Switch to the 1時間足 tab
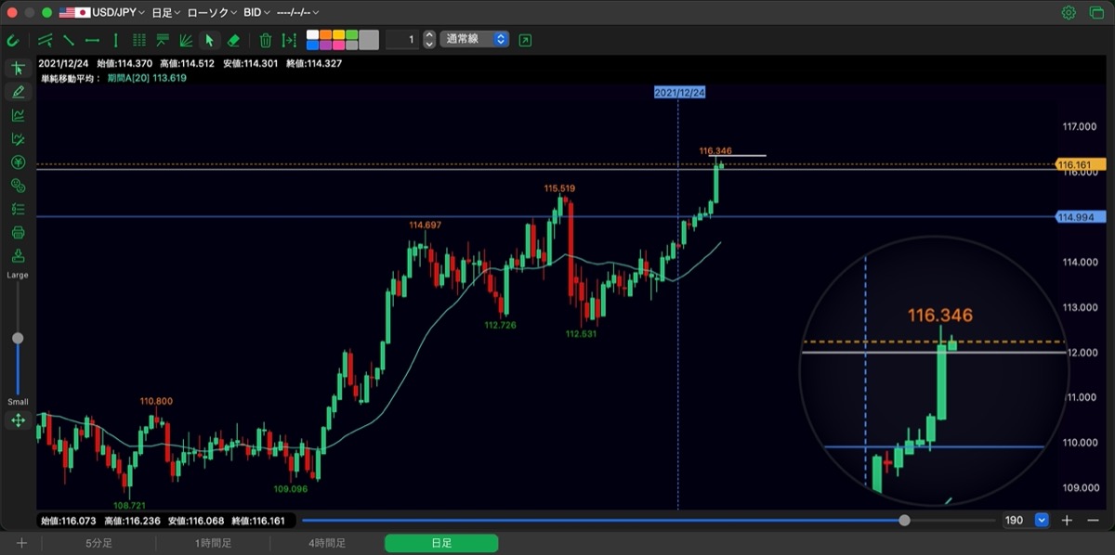Screen dimensions: 1115x555 [213, 543]
